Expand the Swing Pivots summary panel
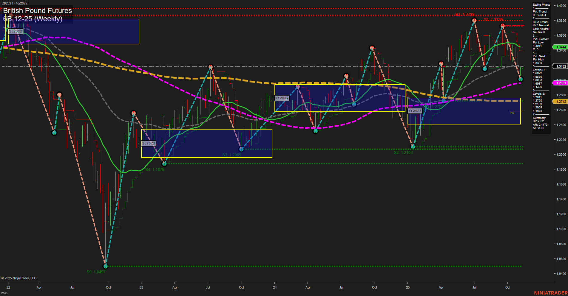568x296 pixels. coord(541,4)
